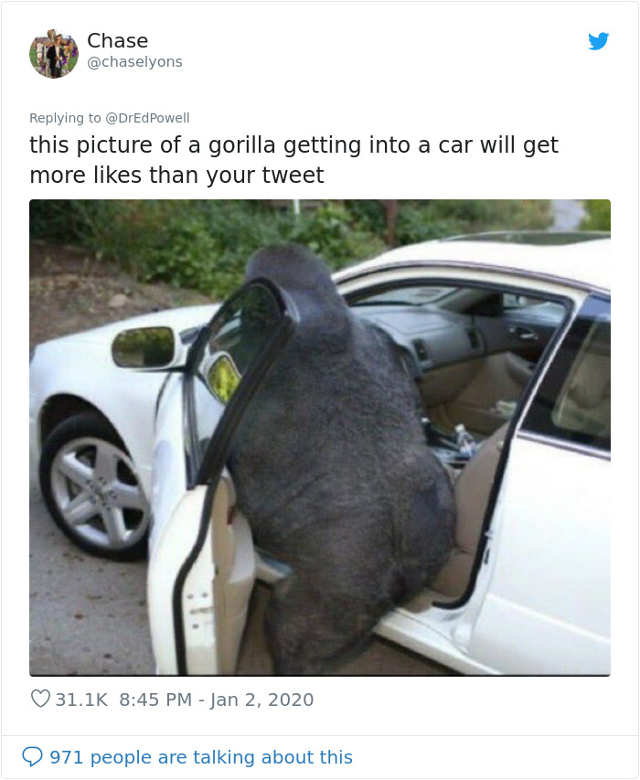Open Chase's round profile avatar
Viewport: 640px width, 780px height.
pyautogui.click(x=54, y=54)
